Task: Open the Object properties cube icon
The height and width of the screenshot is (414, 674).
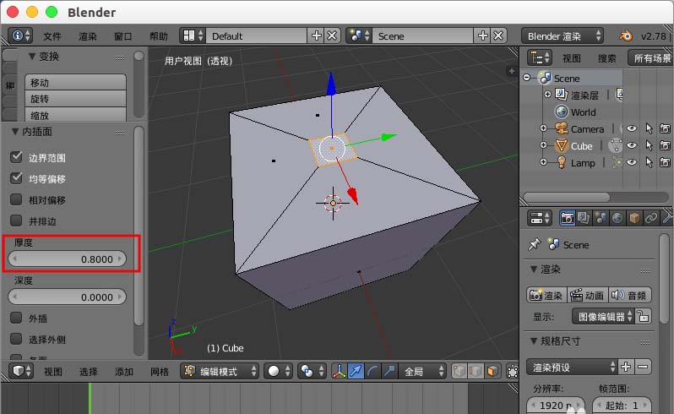Action: [634, 218]
